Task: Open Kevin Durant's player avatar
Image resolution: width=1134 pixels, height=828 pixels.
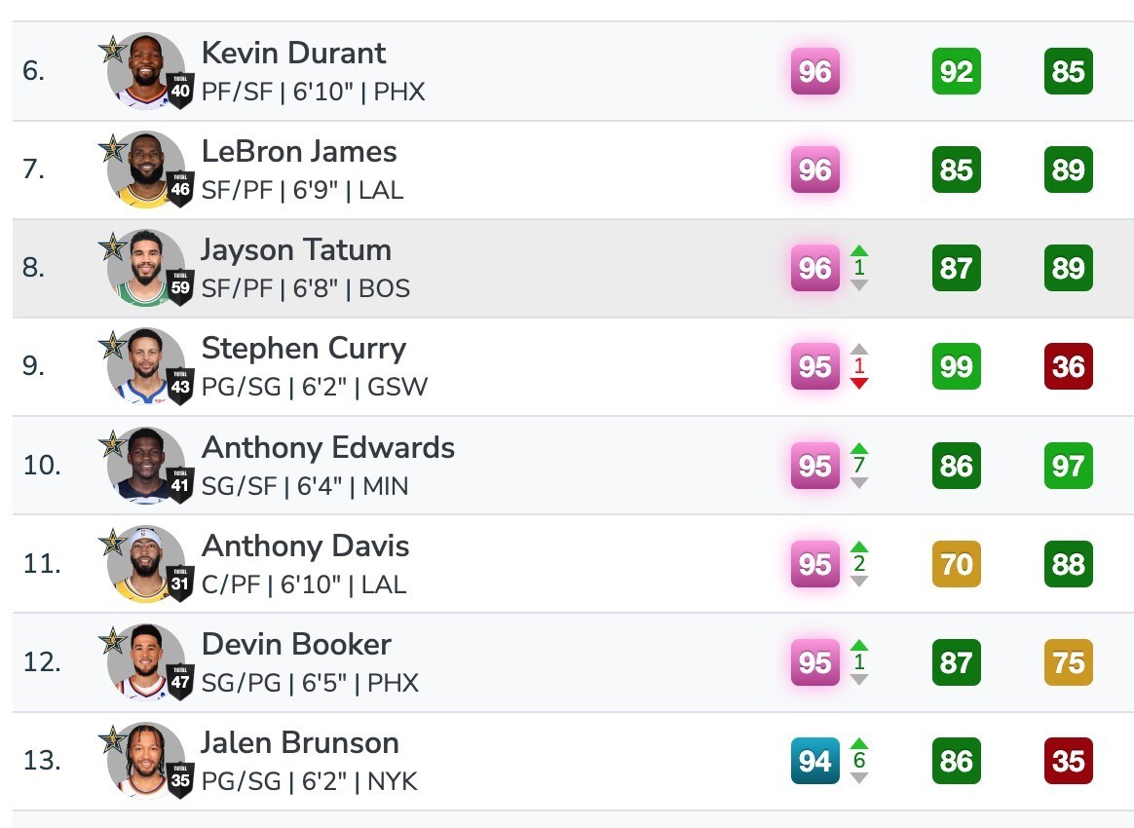Action: 146,71
